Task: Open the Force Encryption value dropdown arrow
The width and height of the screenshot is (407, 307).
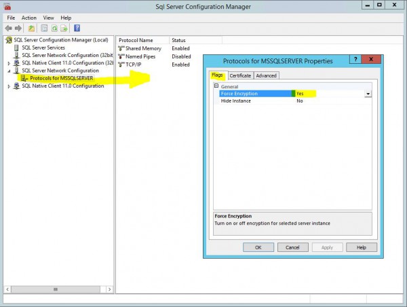Action: point(368,94)
